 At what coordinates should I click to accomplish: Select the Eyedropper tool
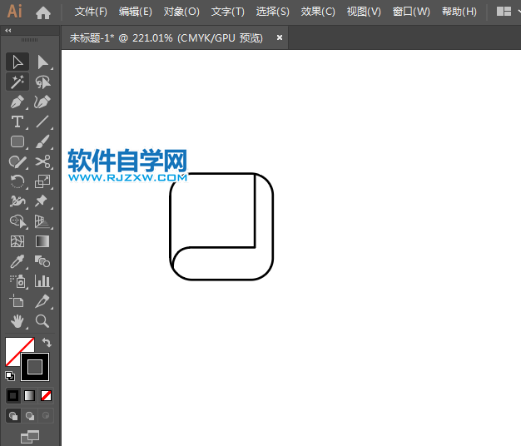pos(17,261)
